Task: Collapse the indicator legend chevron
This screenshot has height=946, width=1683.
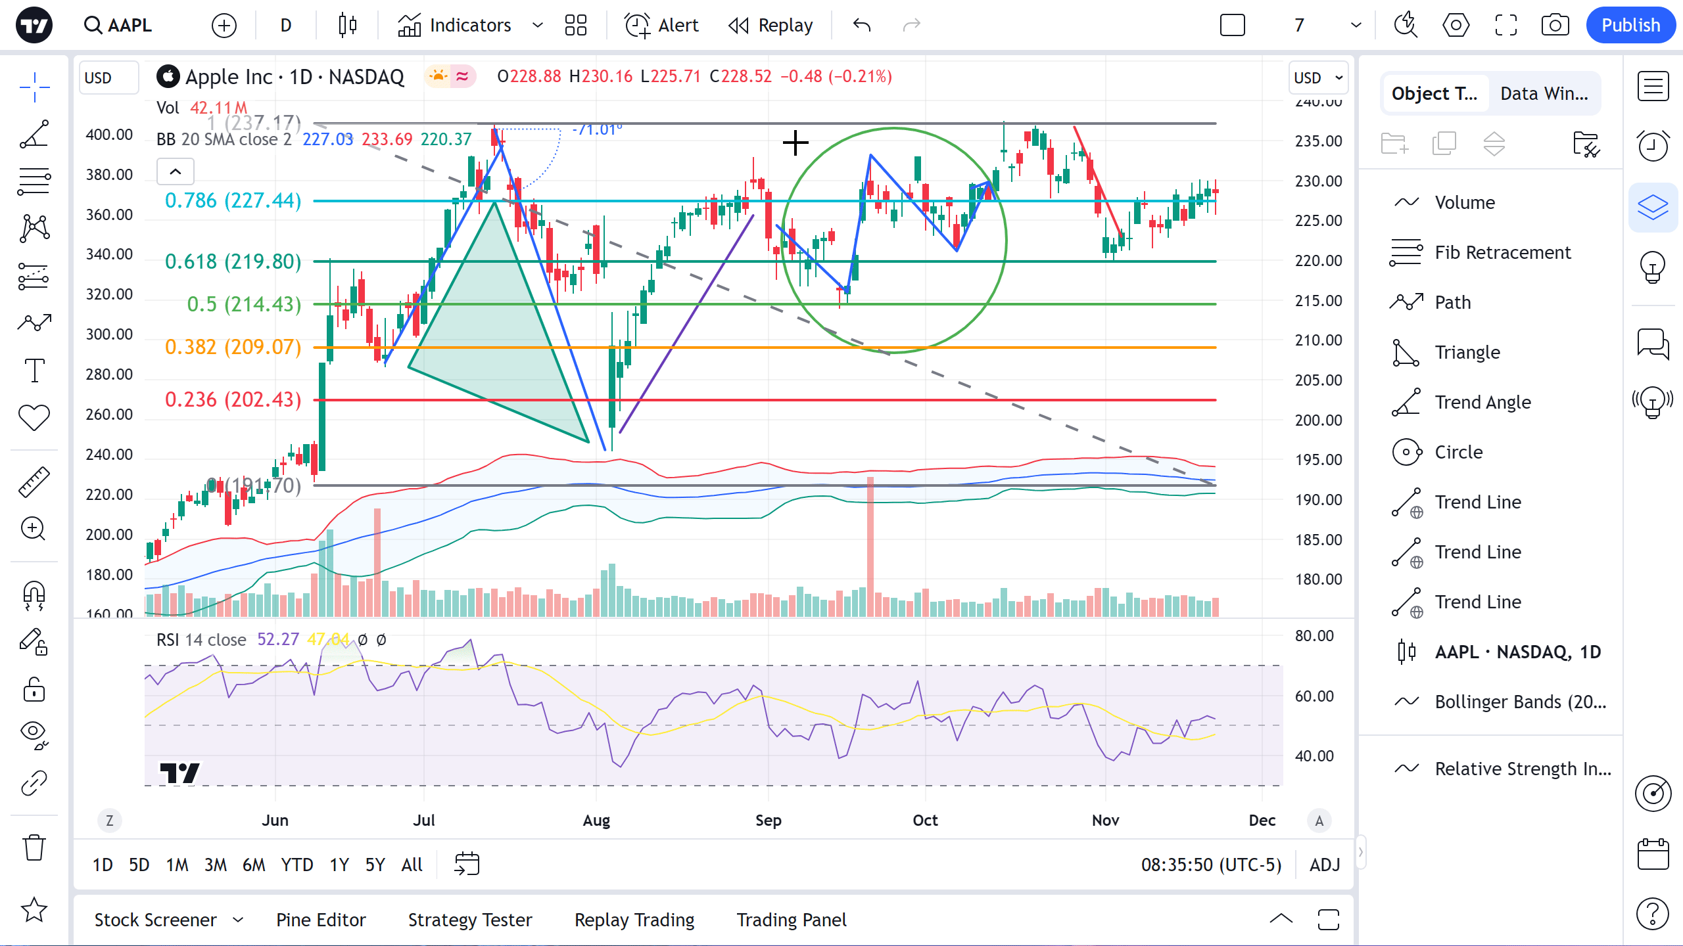Action: coord(176,171)
